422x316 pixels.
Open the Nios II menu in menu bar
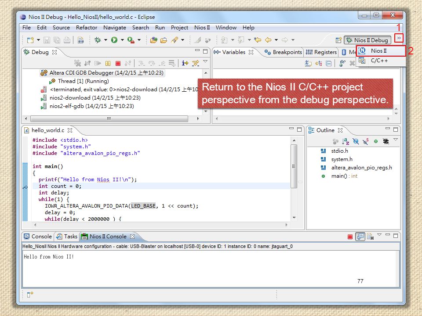point(202,27)
